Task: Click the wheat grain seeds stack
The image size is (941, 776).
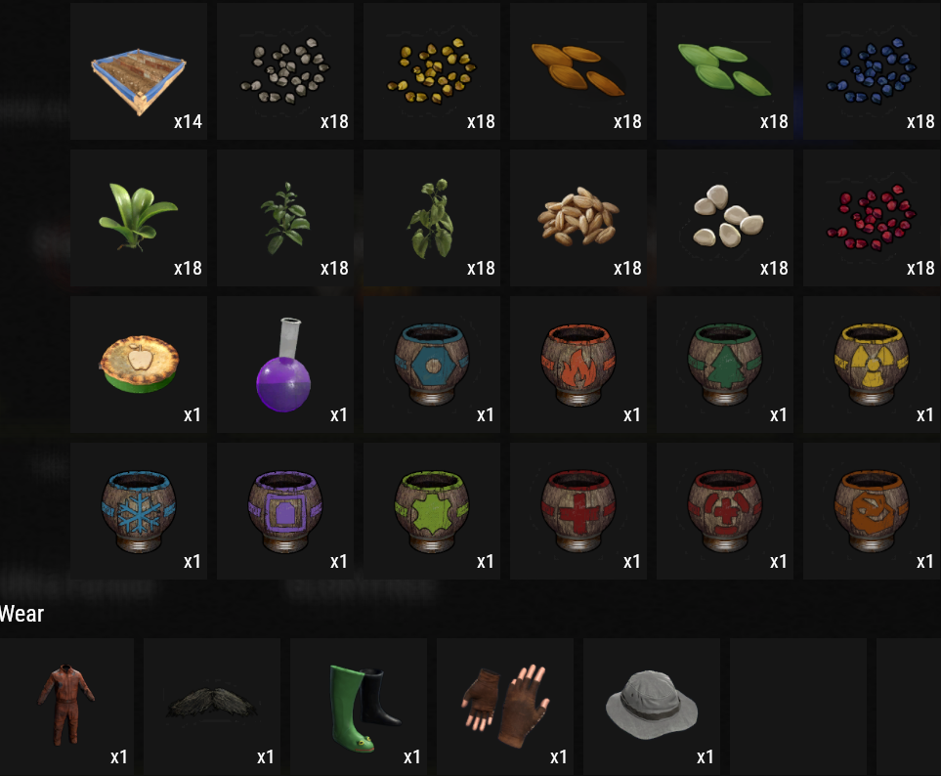Action: pos(577,218)
